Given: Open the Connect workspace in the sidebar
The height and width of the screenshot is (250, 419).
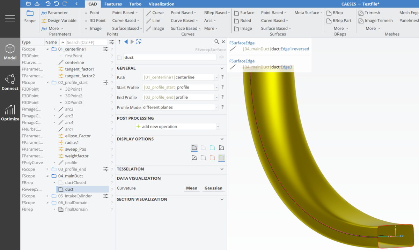Looking at the screenshot, I should pos(10,82).
